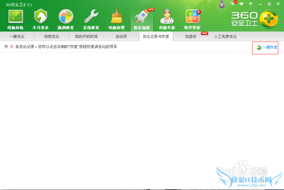Switch to 我的开机时间 tab
The width and height of the screenshot is (284, 190).
(86, 37)
